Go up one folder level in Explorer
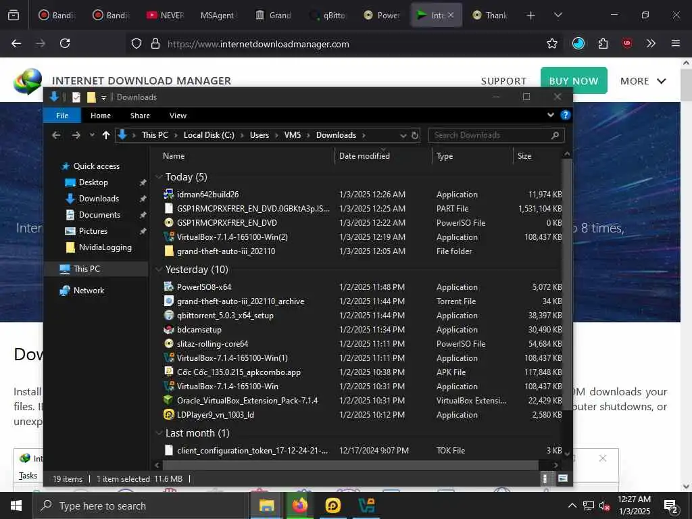The height and width of the screenshot is (519, 692). [x=106, y=135]
